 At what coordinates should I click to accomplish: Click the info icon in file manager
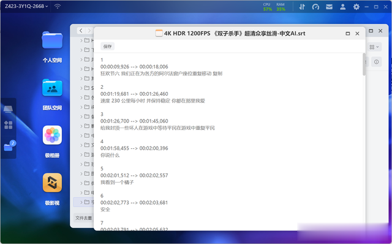click(x=376, y=62)
